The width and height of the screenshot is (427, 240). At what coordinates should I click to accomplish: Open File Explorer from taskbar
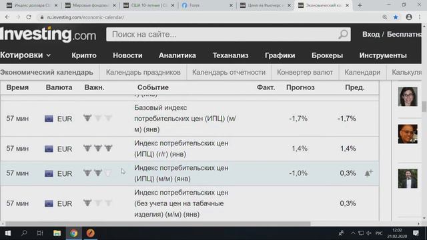57,233
